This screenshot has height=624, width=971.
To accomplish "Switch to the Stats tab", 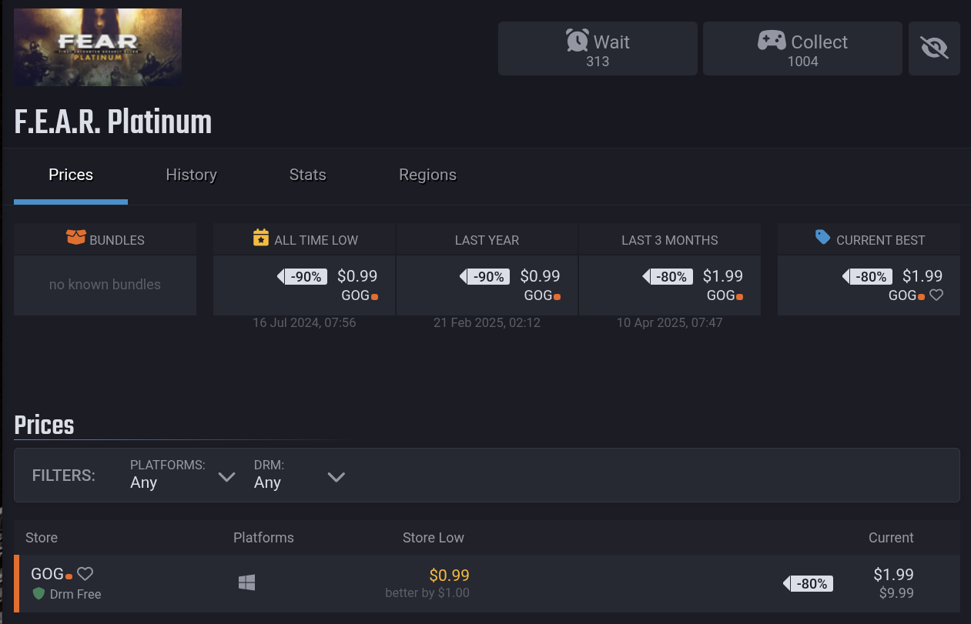I will click(307, 175).
